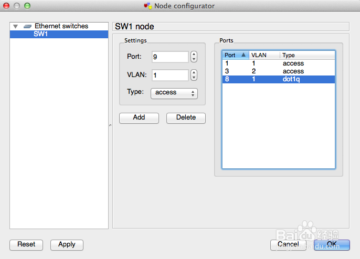The image size is (360, 259).
Task: Select SW1 in the node tree
Action: click(x=59, y=34)
